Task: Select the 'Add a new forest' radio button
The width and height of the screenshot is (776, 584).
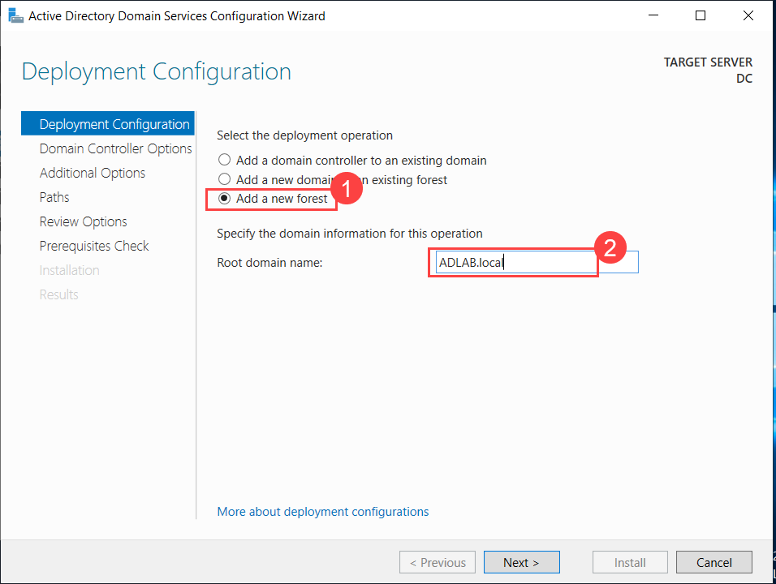Action: coord(224,198)
